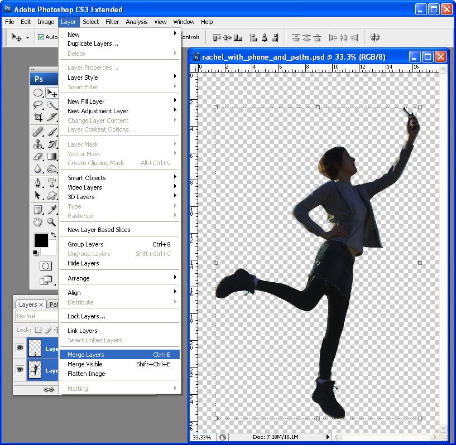Image resolution: width=456 pixels, height=445 pixels.
Task: Select the History Brush tool
Action: pos(52,144)
